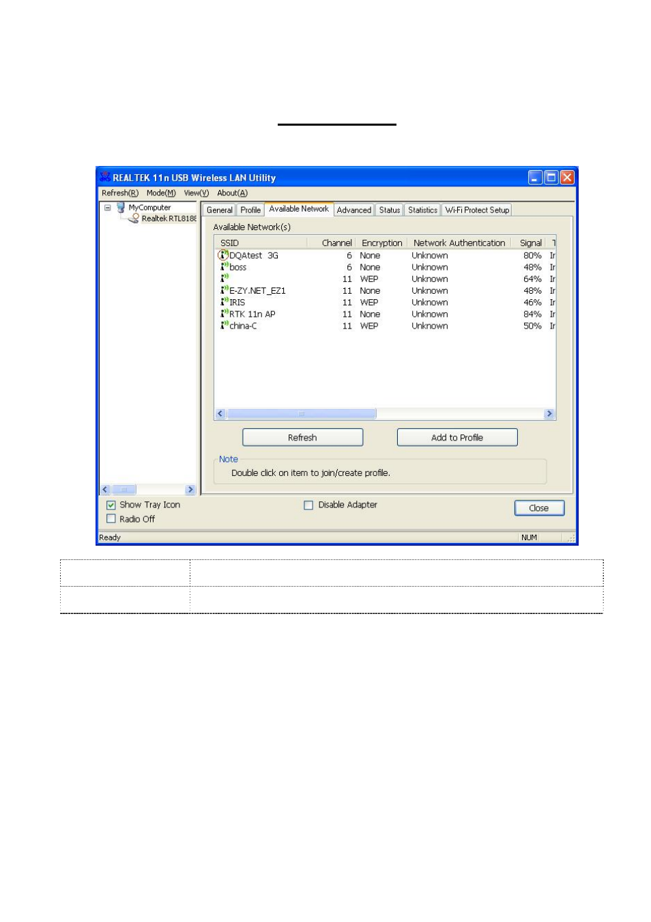This screenshot has height=922, width=651.
Task: Open the Status tab
Action: tap(390, 210)
